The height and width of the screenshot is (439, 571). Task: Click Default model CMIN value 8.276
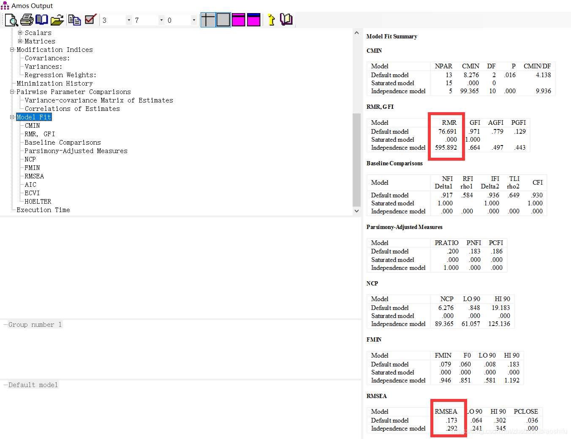[x=471, y=75]
